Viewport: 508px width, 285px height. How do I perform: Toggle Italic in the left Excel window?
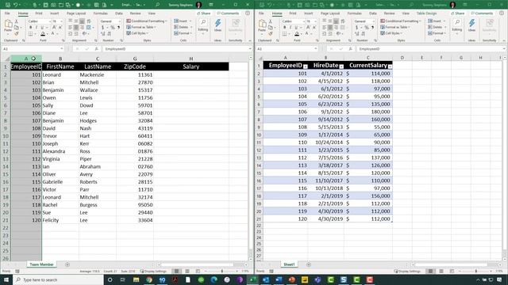tap(37, 28)
